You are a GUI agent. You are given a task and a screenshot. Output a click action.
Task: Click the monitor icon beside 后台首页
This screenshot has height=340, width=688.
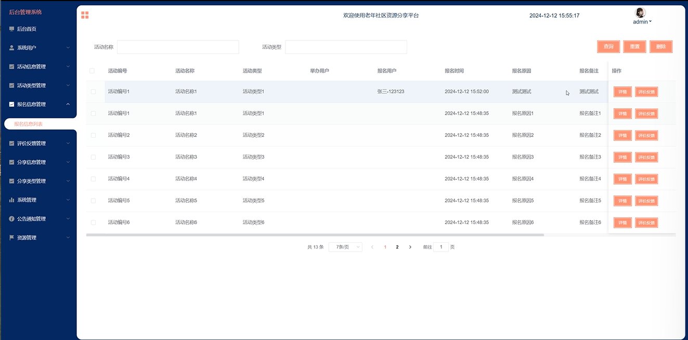click(x=11, y=29)
